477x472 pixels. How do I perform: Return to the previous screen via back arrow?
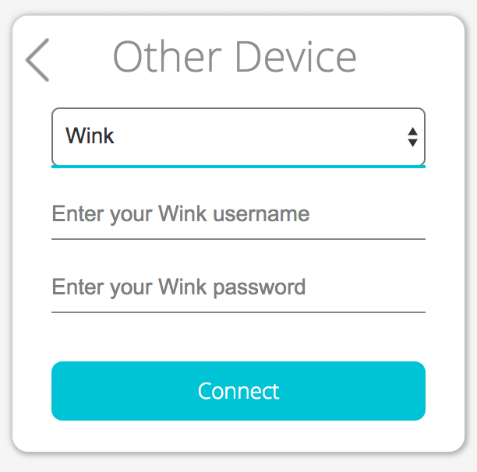[x=37, y=59]
